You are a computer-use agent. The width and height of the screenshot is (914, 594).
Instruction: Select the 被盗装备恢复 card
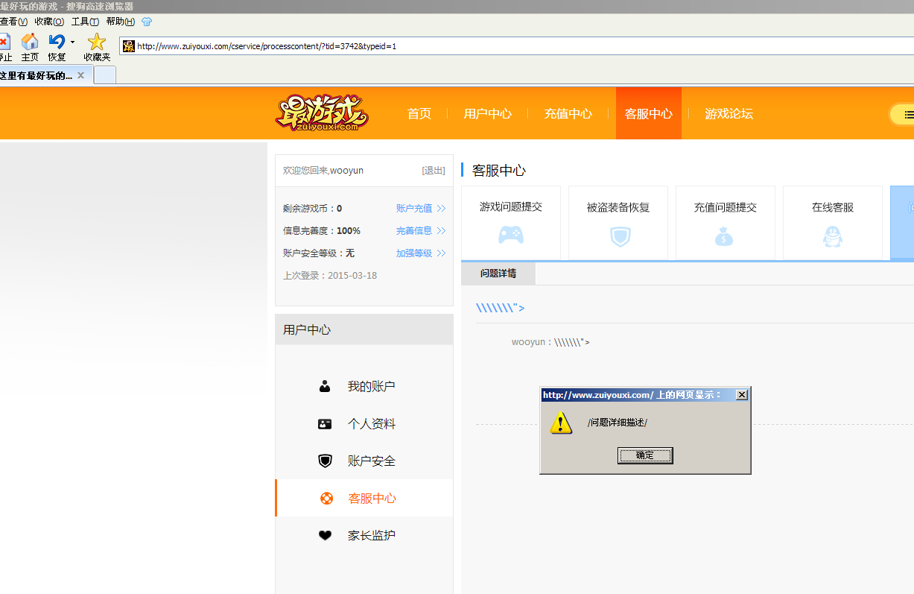click(618, 223)
